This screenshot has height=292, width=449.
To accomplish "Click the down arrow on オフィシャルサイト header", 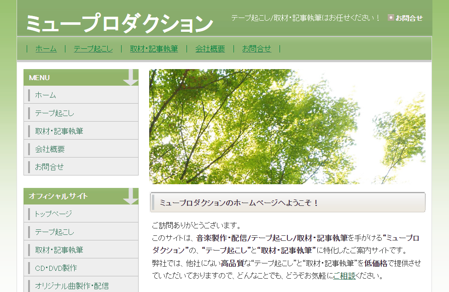I will 131,196.
